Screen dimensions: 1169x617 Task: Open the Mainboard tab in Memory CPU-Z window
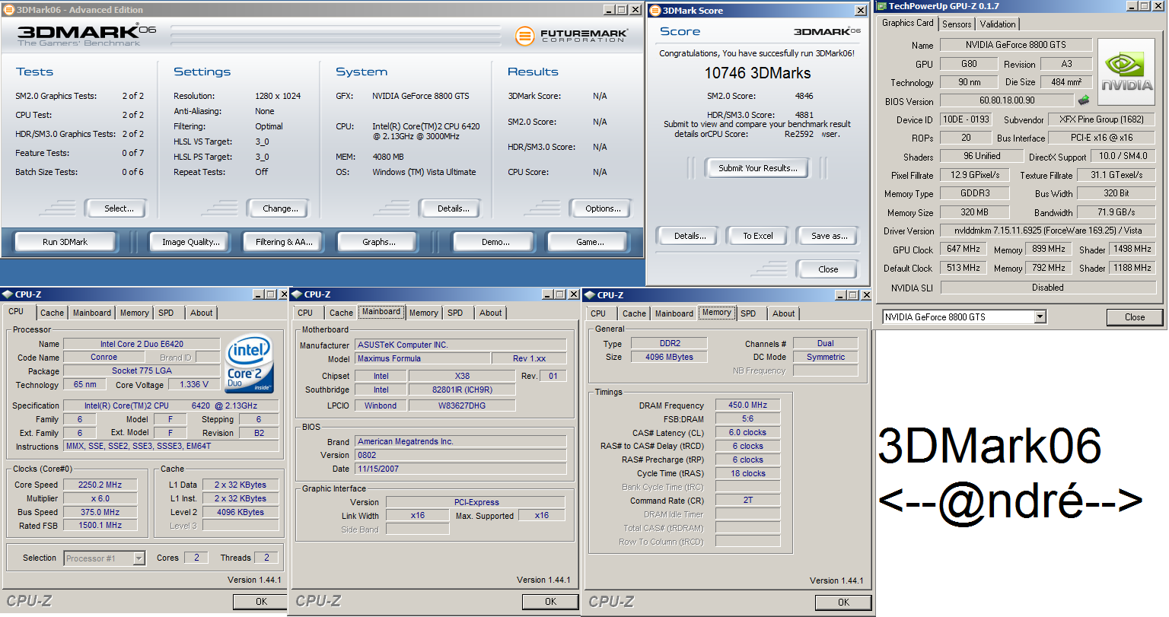674,313
